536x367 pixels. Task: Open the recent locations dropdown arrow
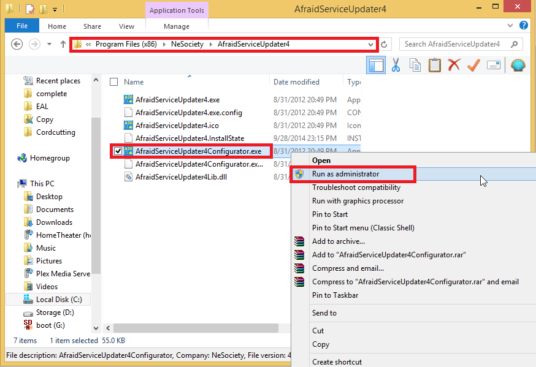click(x=49, y=44)
